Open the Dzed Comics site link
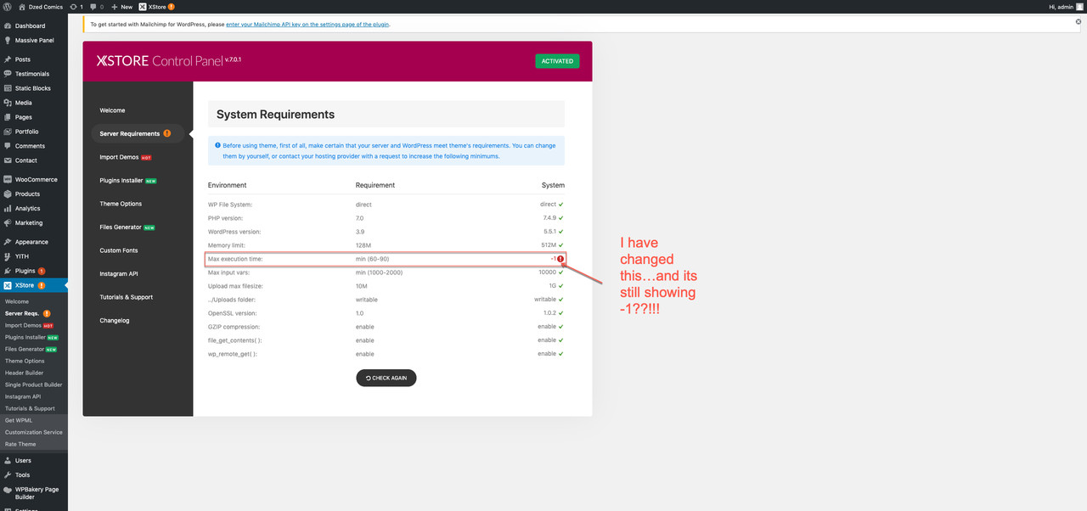 (41, 6)
